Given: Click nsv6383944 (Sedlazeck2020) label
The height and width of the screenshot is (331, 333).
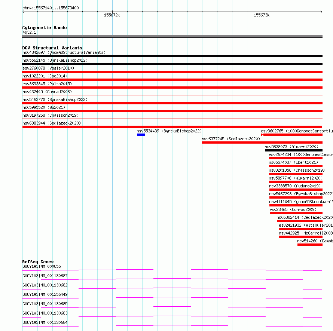Looking at the screenshot, I should (52, 123).
